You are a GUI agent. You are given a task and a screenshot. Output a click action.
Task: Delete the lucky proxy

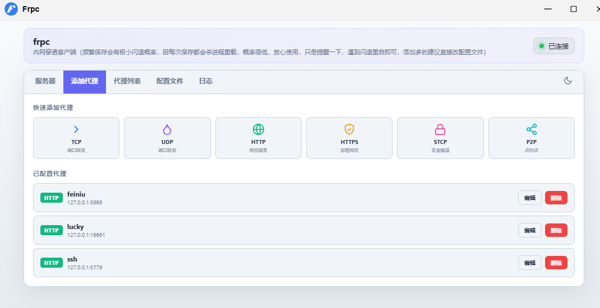pyautogui.click(x=556, y=230)
